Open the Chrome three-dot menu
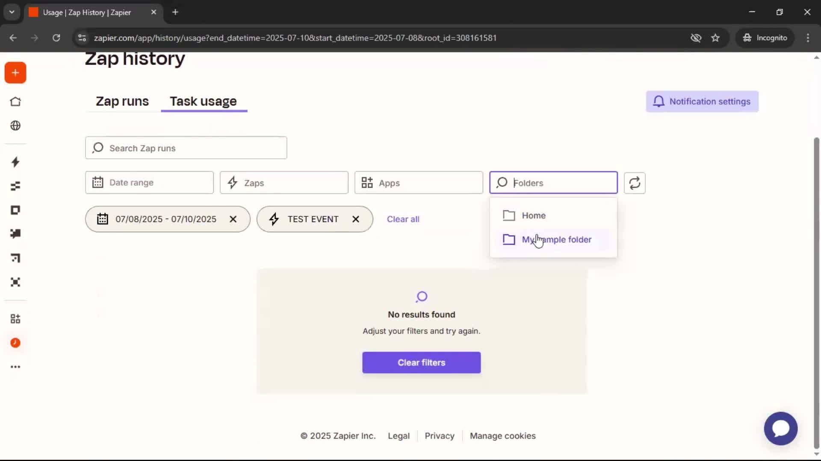The image size is (821, 461). click(x=808, y=38)
